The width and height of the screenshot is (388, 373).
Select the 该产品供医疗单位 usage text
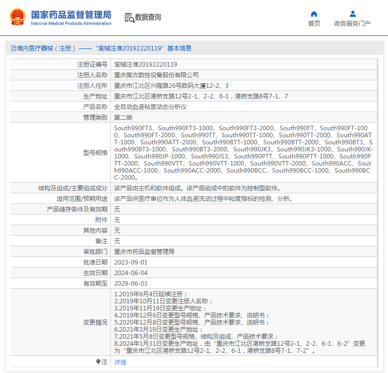pos(204,199)
